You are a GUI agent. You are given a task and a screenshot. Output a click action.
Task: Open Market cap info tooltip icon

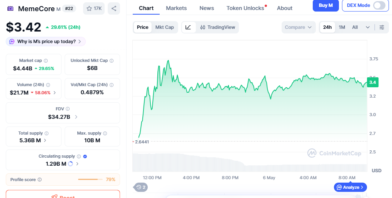46,60
